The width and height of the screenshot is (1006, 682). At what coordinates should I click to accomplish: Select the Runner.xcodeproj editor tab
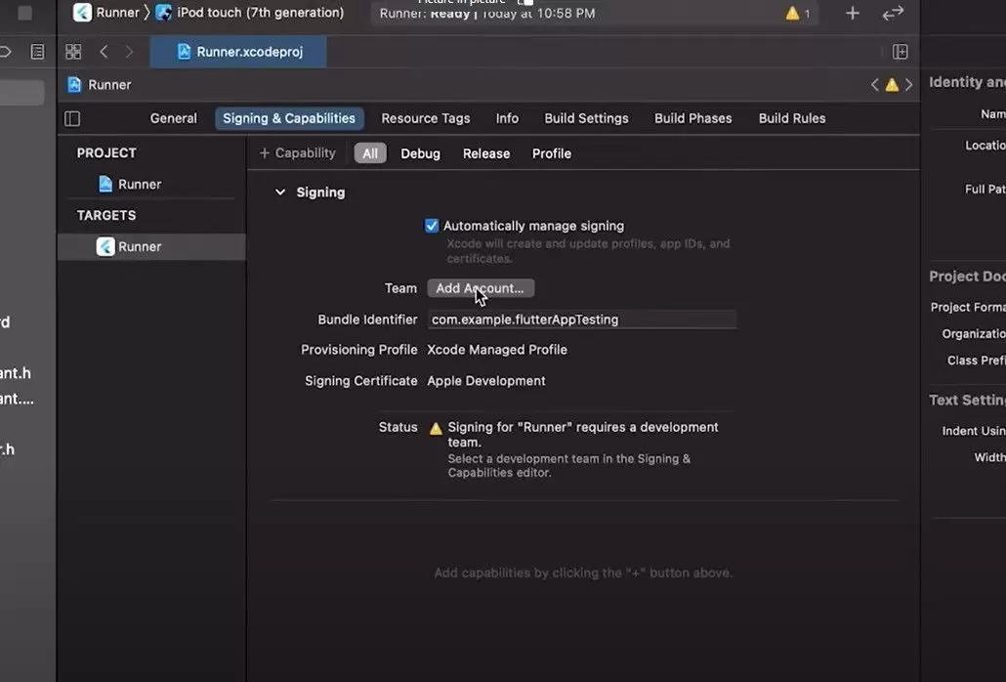click(x=238, y=52)
